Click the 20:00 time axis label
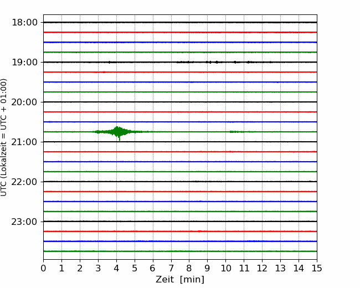 [x=24, y=102]
